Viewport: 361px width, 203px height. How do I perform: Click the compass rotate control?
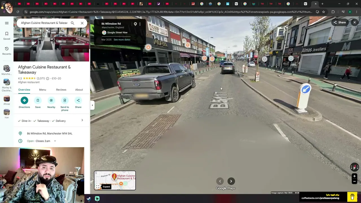point(355,167)
